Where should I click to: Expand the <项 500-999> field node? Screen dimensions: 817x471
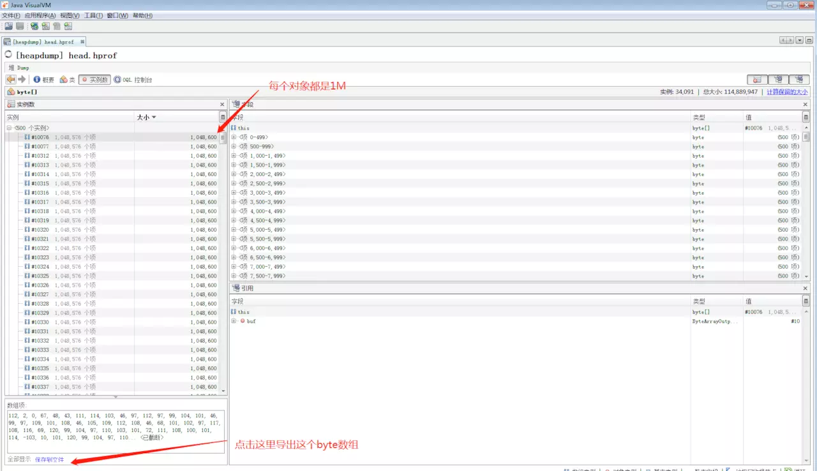point(234,146)
